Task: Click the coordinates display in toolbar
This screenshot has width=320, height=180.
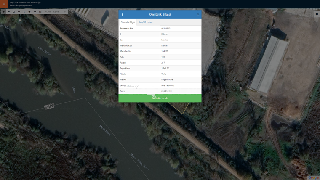Action: 52,12
